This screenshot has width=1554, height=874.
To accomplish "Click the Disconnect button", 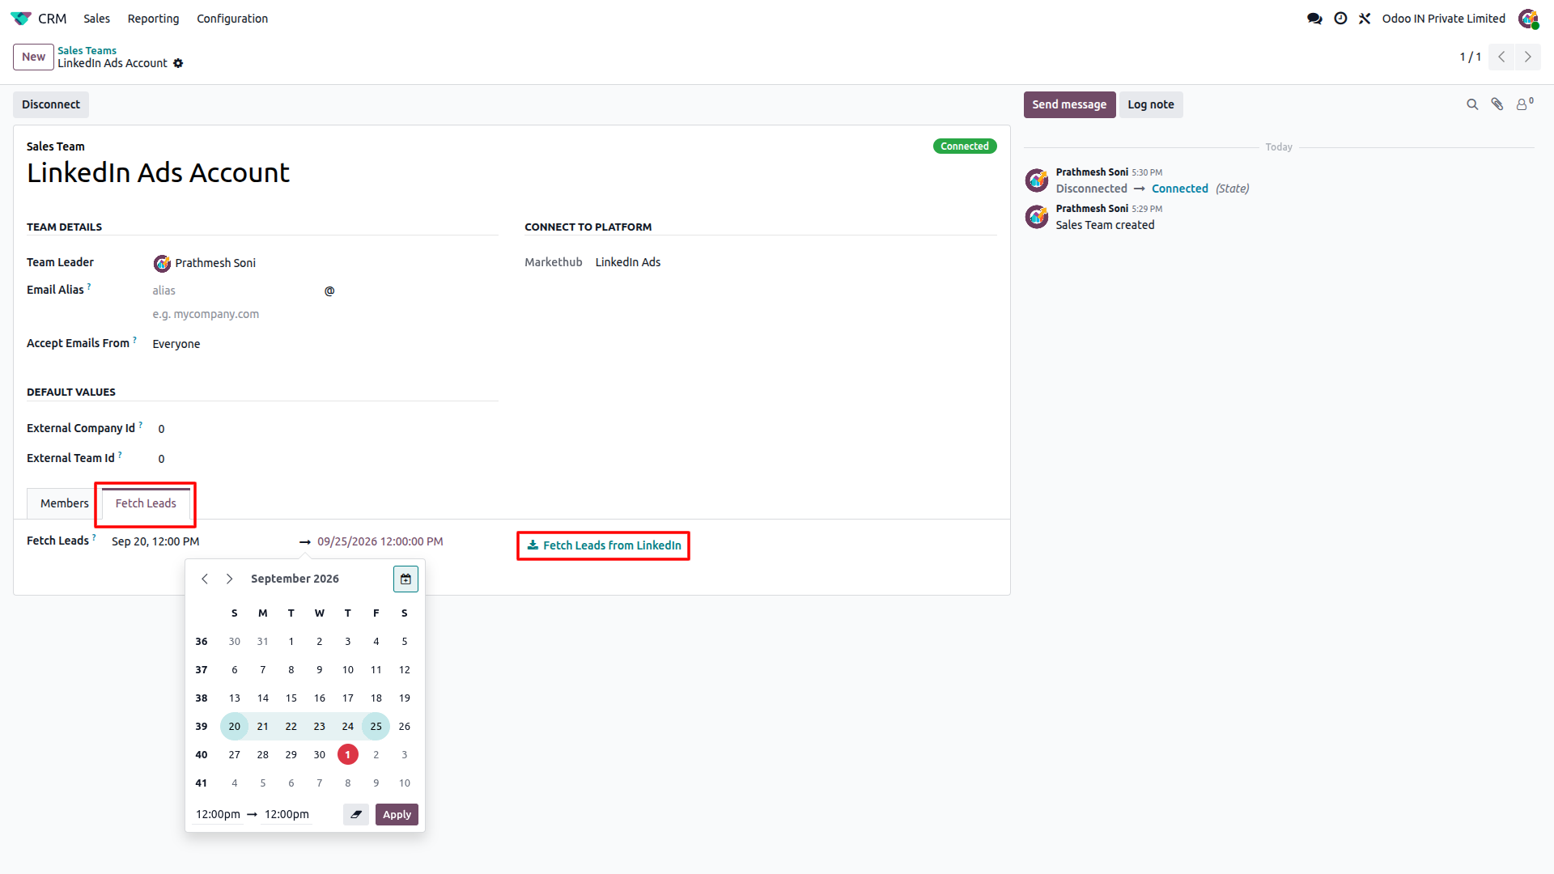I will [51, 104].
